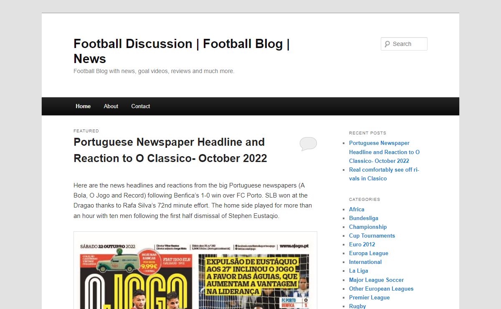The height and width of the screenshot is (309, 501).
Task: Open the Premier League category
Action: (369, 297)
